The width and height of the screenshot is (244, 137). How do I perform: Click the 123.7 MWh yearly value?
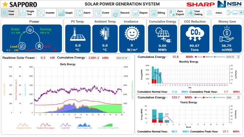pyautogui.click(x=176, y=97)
